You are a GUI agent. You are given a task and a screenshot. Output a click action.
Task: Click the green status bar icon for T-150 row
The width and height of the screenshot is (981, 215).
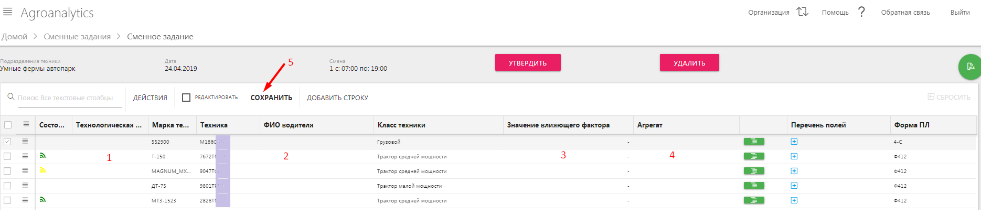[x=754, y=156]
